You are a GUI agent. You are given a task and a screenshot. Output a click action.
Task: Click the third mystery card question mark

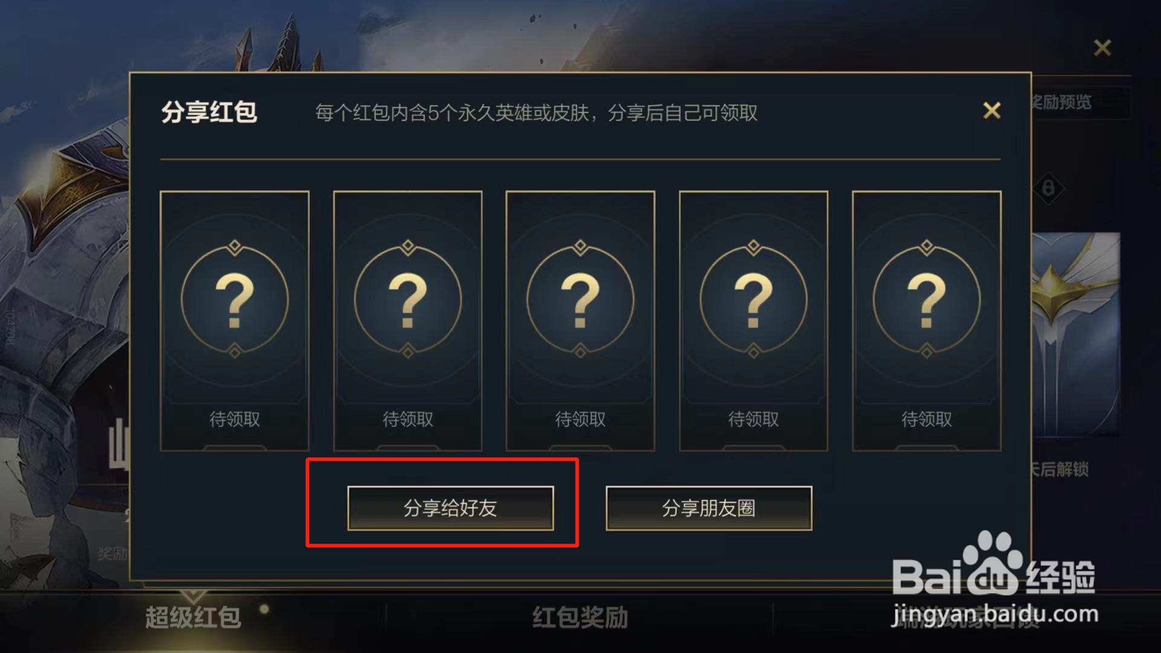coord(580,299)
